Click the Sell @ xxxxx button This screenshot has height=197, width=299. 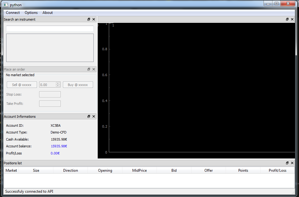(22, 85)
